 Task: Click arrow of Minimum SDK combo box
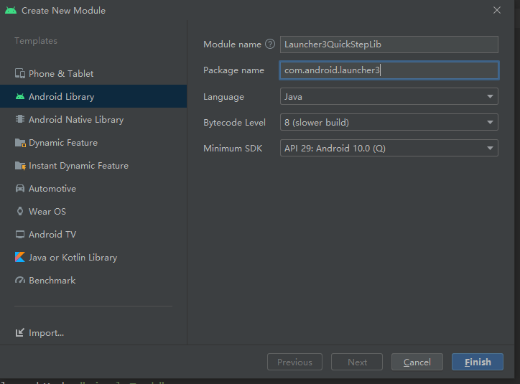tap(490, 148)
